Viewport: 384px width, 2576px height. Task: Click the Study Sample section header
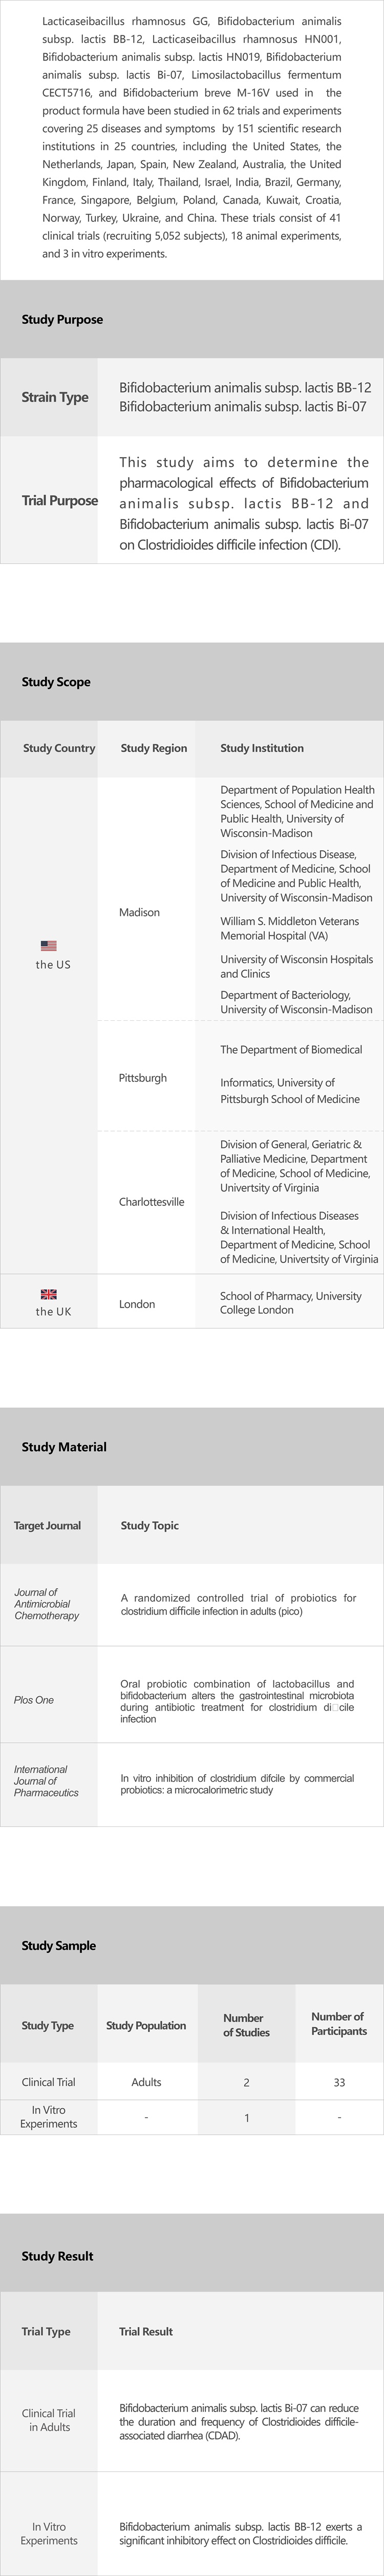pyautogui.click(x=59, y=1945)
